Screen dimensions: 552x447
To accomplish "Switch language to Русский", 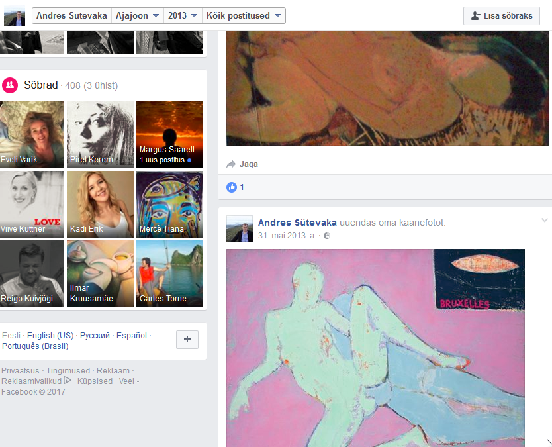I will click(95, 335).
